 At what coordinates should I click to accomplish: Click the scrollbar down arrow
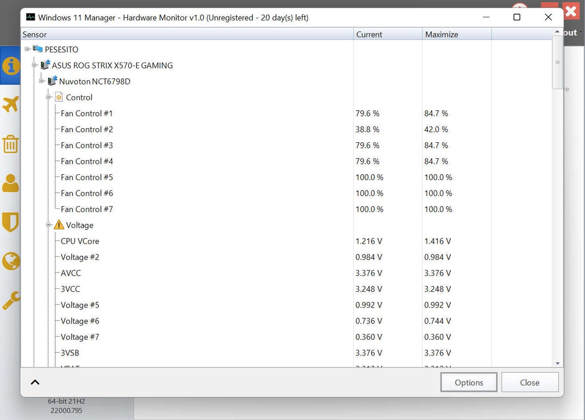coord(557,363)
